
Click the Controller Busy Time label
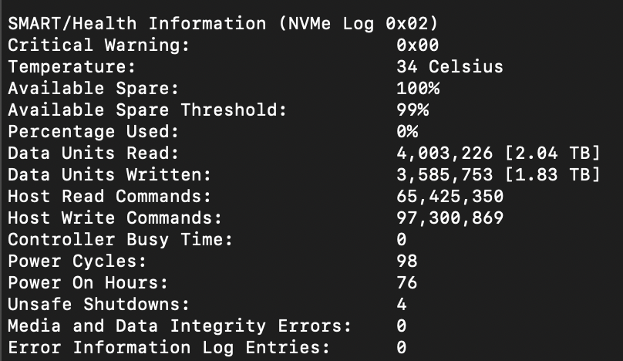pyautogui.click(x=120, y=240)
